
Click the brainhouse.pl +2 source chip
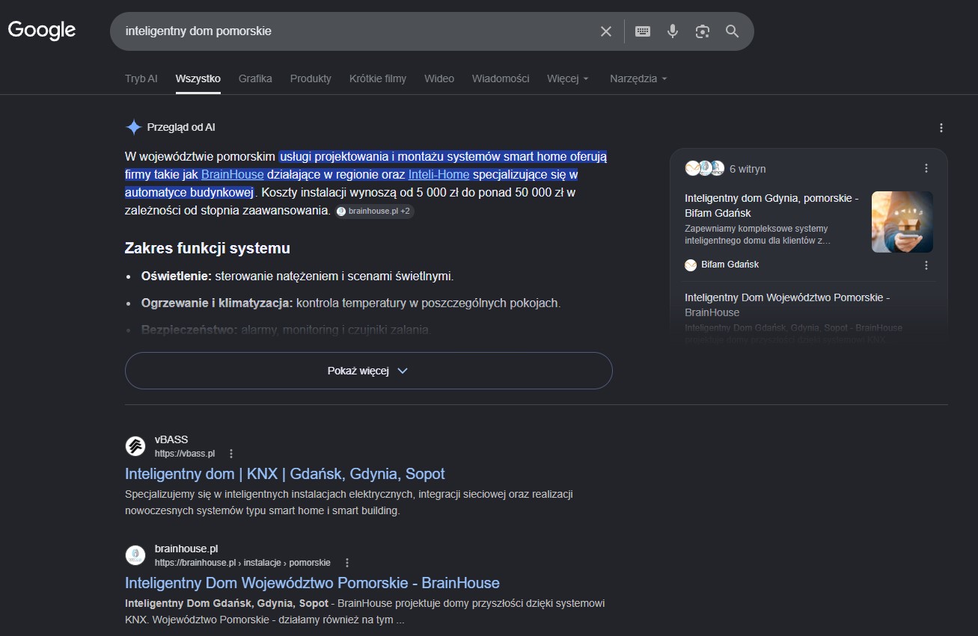[x=375, y=212]
